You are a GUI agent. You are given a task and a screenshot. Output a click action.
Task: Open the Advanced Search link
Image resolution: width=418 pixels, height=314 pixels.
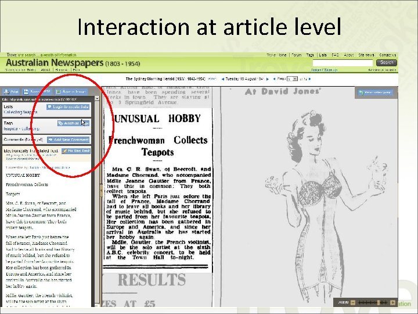pyautogui.click(x=382, y=70)
